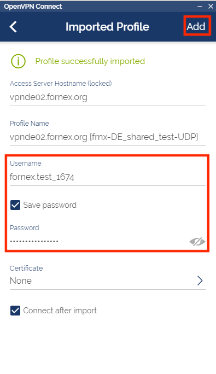
Task: Click the locked Access Server Hostname field
Action: 107,97
